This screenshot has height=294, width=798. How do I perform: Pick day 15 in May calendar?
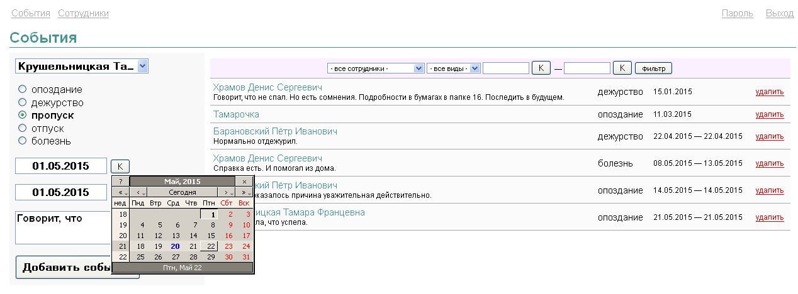tap(209, 236)
